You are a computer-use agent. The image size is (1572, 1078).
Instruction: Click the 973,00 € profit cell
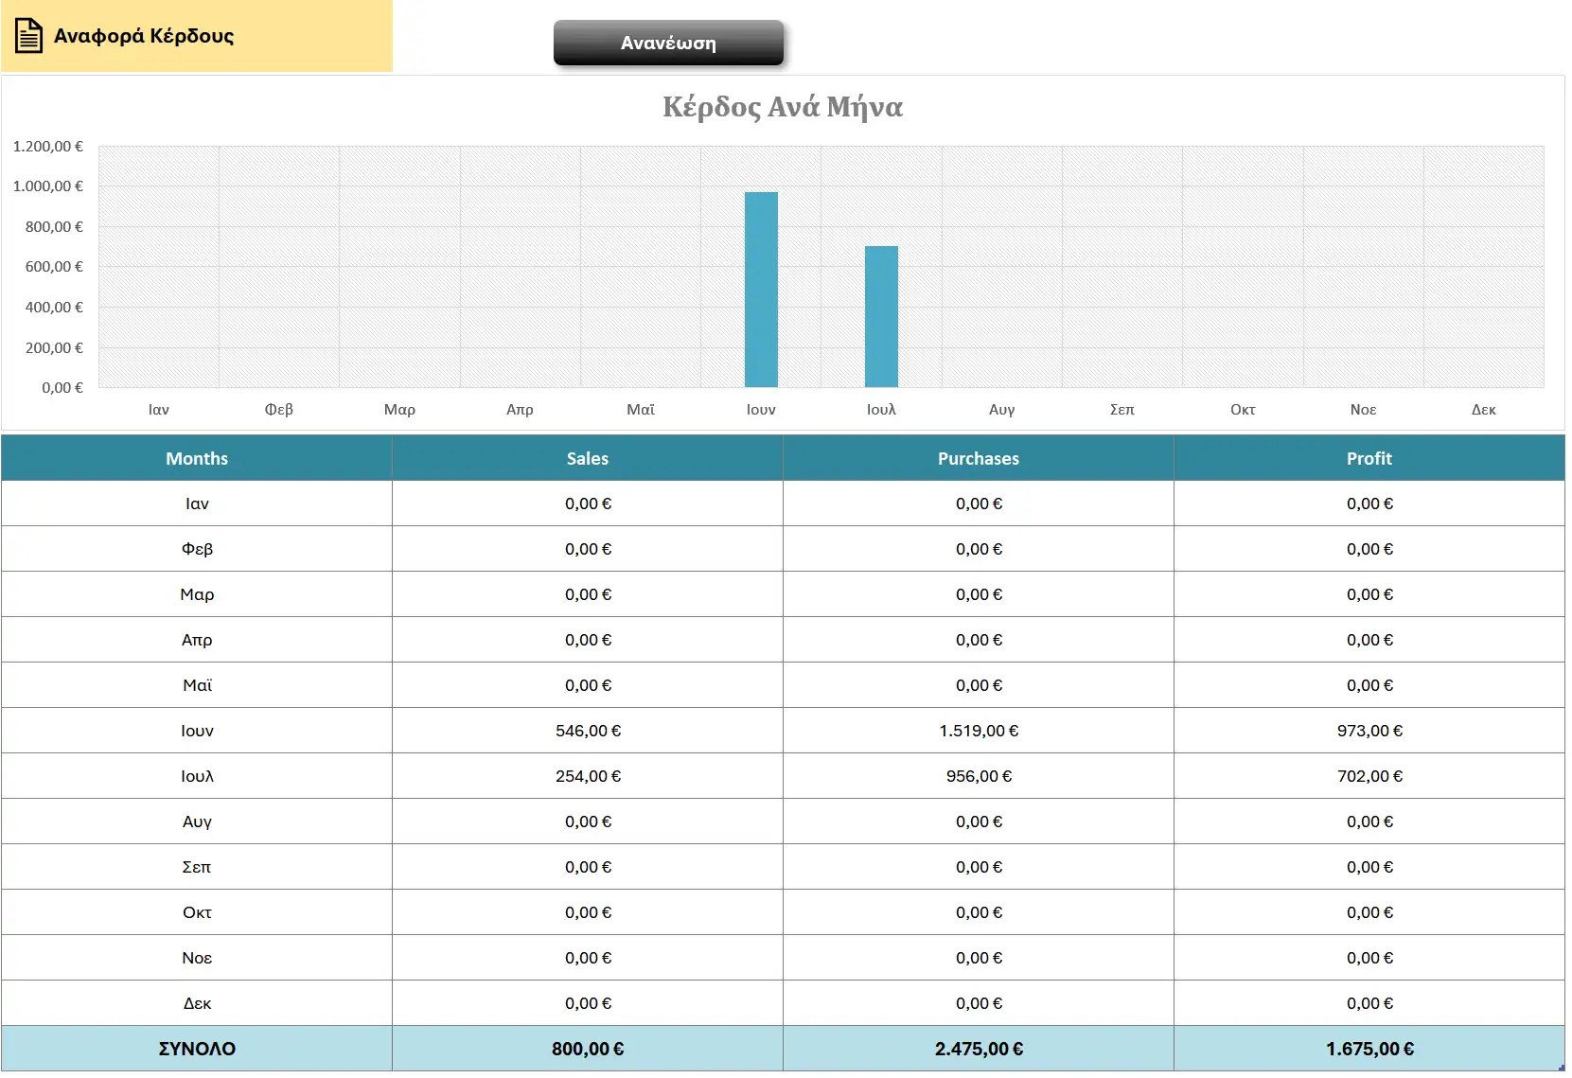point(1369,731)
